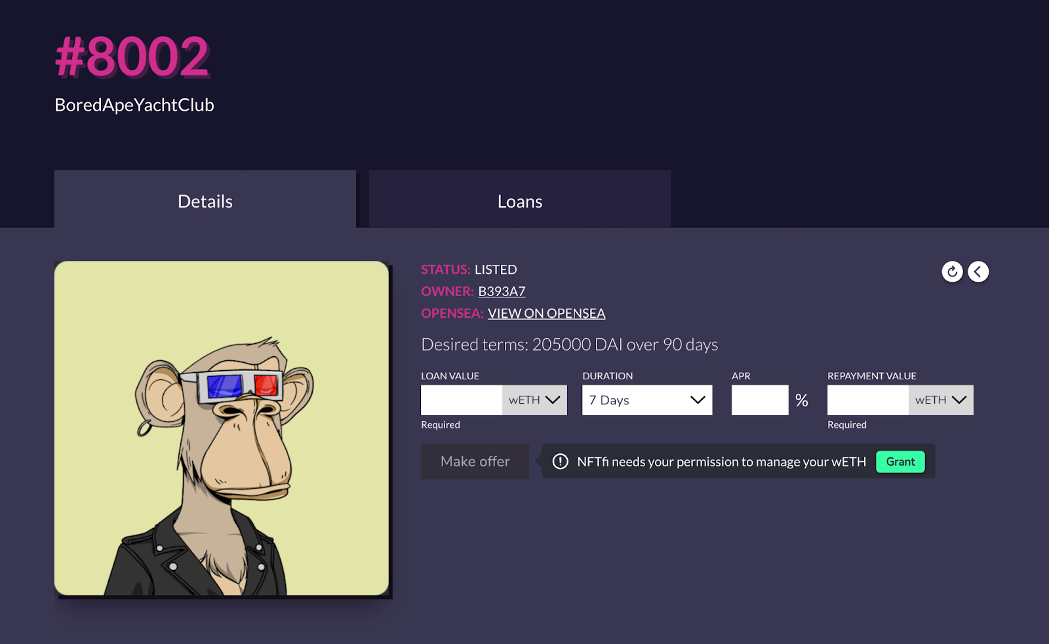Click the BoredApeYachtClub collection name
This screenshot has width=1049, height=644.
click(x=134, y=105)
